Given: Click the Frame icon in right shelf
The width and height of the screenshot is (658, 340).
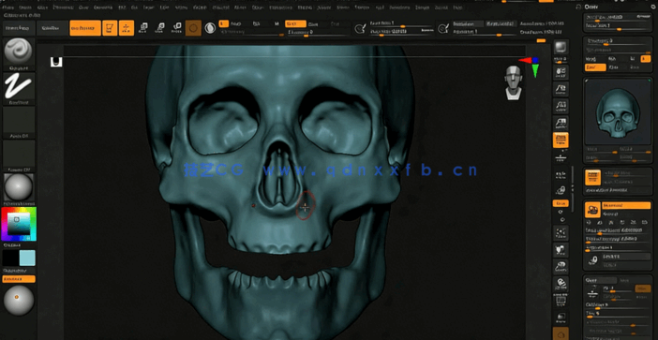Looking at the screenshot, I should click(x=561, y=232).
